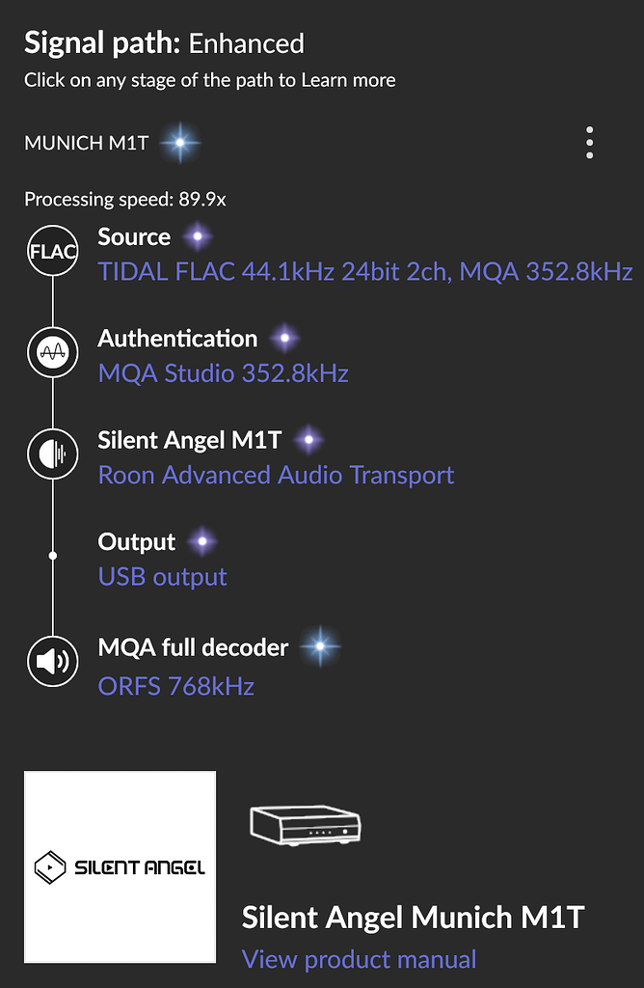The image size is (644, 988).
Task: Click the purple star next to Source
Action: point(198,235)
